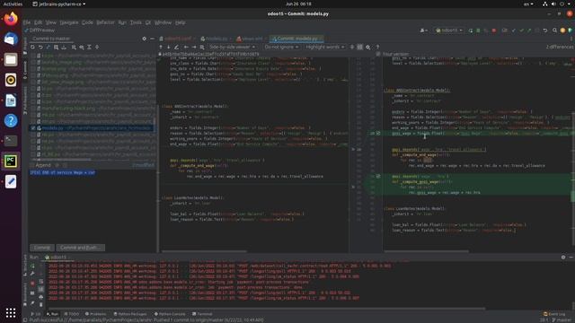Image resolution: width=575 pixels, height=323 pixels.
Task: Check the manufacturing-black.png file checkbox
Action: point(33,109)
